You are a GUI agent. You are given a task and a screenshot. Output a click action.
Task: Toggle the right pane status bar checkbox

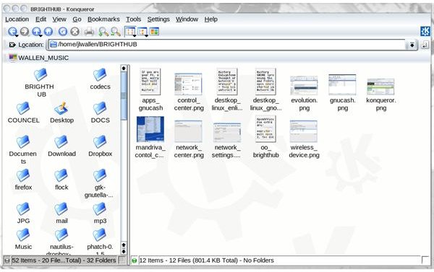425,260
